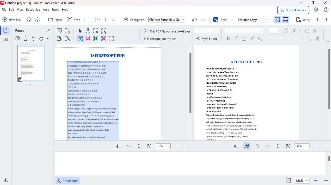
Task: Expand PDF recognition mode menu
Action: point(161,39)
